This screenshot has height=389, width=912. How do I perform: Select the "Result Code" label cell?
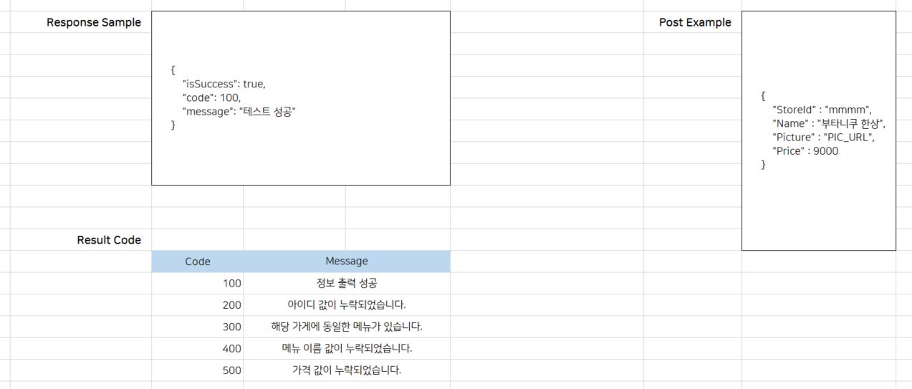pyautogui.click(x=109, y=240)
